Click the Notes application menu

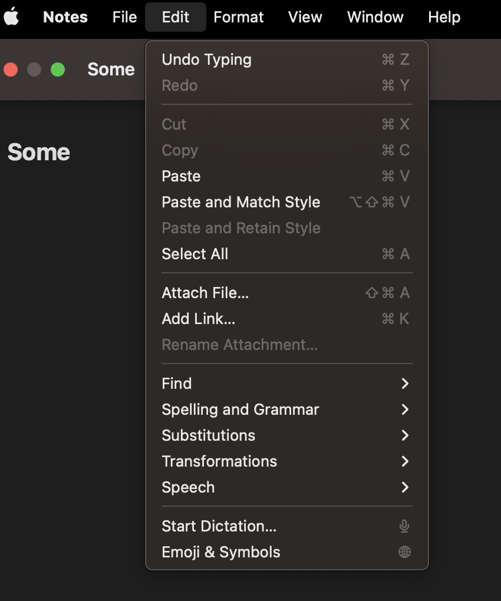click(x=65, y=17)
